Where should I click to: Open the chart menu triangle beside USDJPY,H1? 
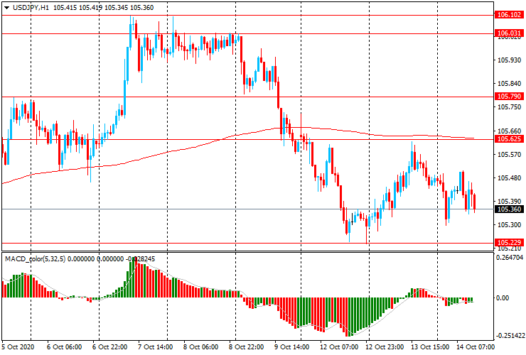pyautogui.click(x=6, y=8)
